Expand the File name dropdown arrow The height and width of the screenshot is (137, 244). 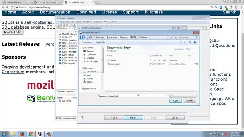(167, 96)
